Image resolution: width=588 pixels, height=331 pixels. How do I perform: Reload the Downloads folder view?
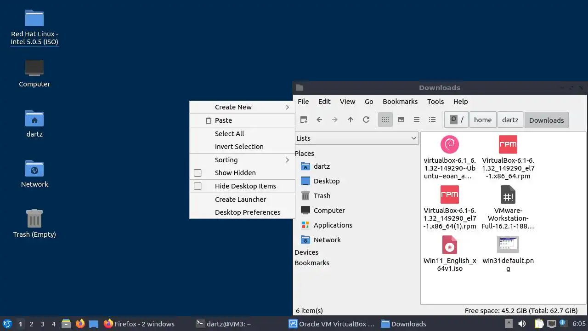tap(366, 120)
